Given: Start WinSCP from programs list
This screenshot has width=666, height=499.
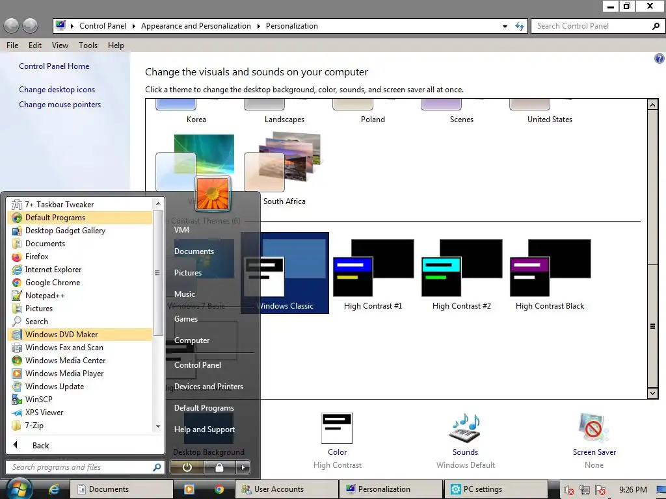Looking at the screenshot, I should point(79,400).
